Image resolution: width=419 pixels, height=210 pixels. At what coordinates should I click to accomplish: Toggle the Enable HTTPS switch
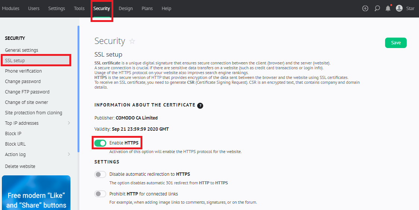100,143
